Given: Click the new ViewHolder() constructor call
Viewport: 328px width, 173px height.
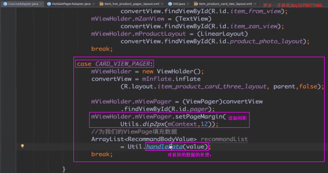Looking at the screenshot, I should 171,71.
